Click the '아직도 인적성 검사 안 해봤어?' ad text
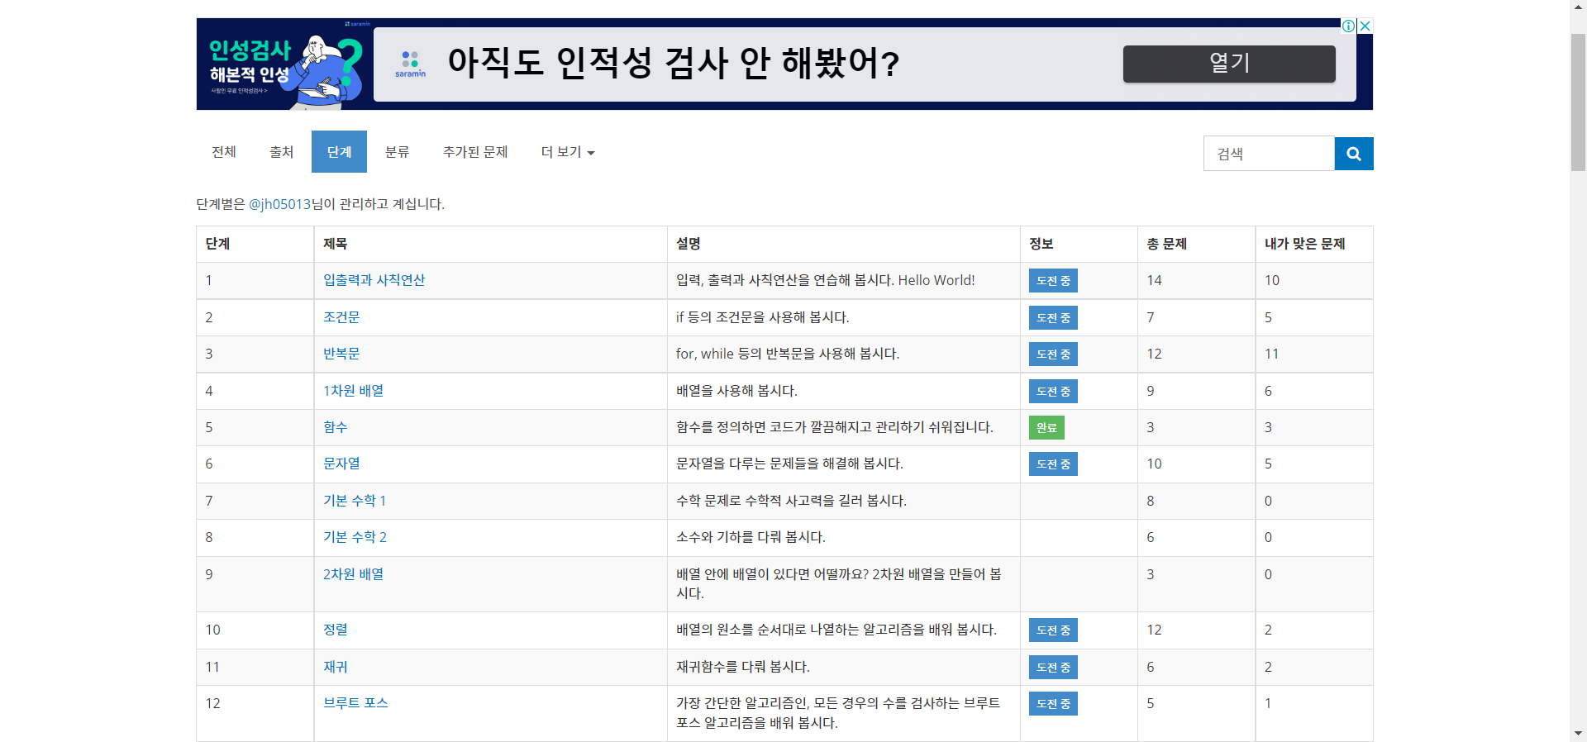This screenshot has width=1587, height=742. (674, 63)
